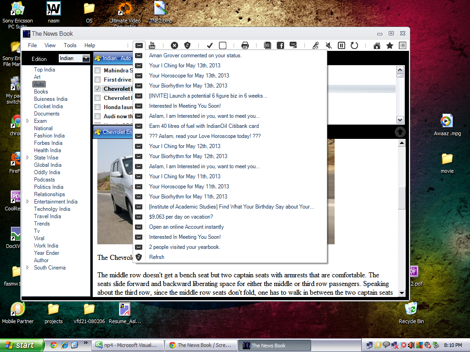Select Top India category
Viewport: 470px width, 352px height.
point(45,70)
